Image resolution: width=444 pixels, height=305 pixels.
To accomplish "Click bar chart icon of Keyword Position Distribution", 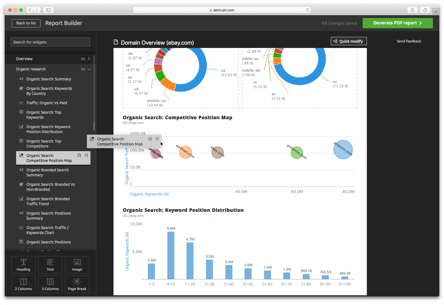I will click(x=21, y=126).
